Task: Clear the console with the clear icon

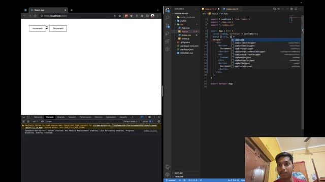Action: (x=28, y=121)
